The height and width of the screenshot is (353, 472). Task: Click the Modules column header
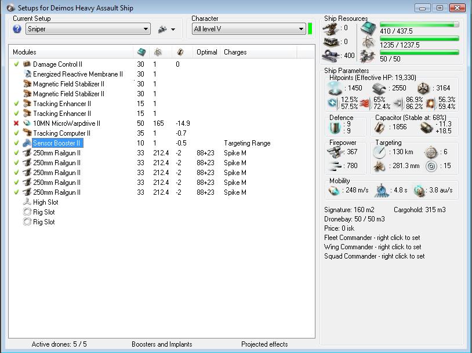(24, 52)
